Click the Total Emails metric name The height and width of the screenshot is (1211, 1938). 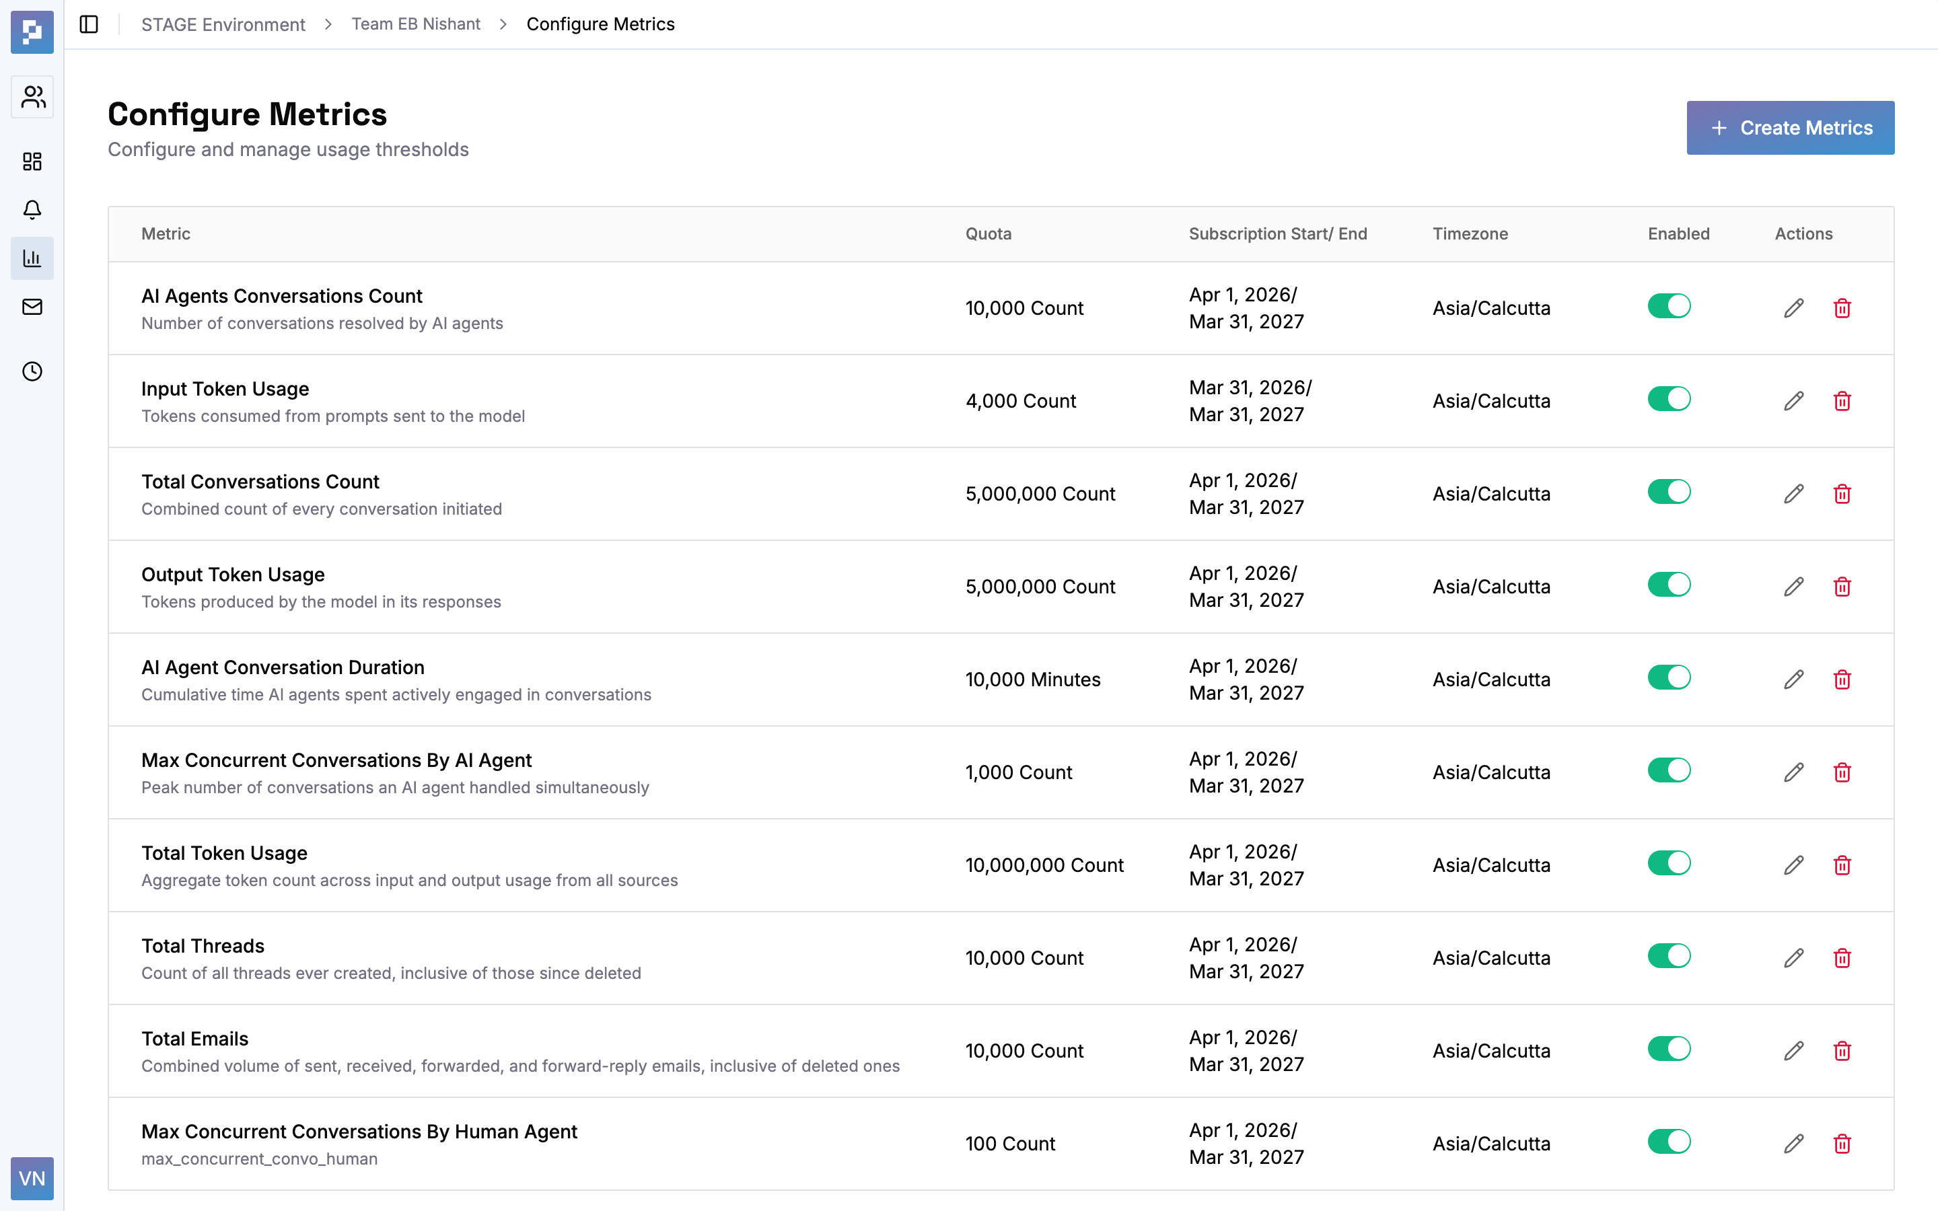[x=194, y=1039]
